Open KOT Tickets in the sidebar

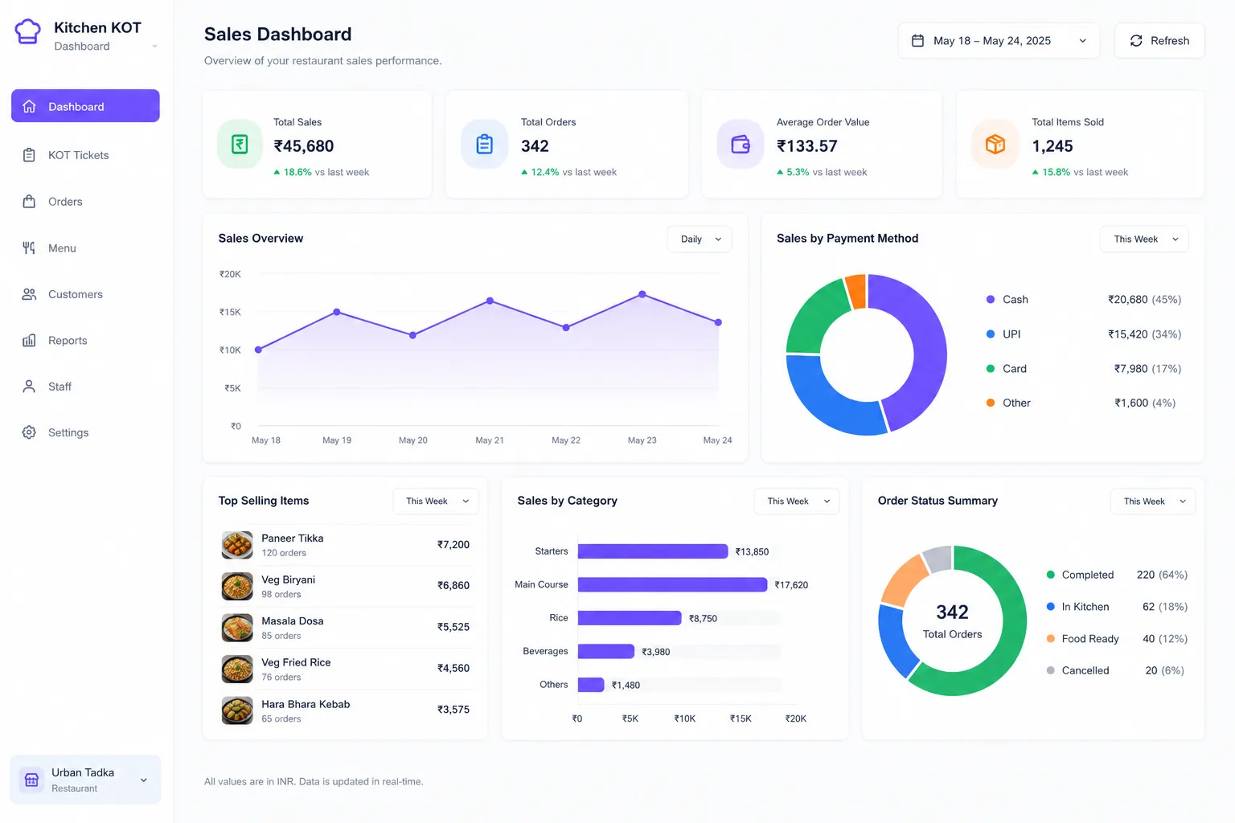[85, 155]
